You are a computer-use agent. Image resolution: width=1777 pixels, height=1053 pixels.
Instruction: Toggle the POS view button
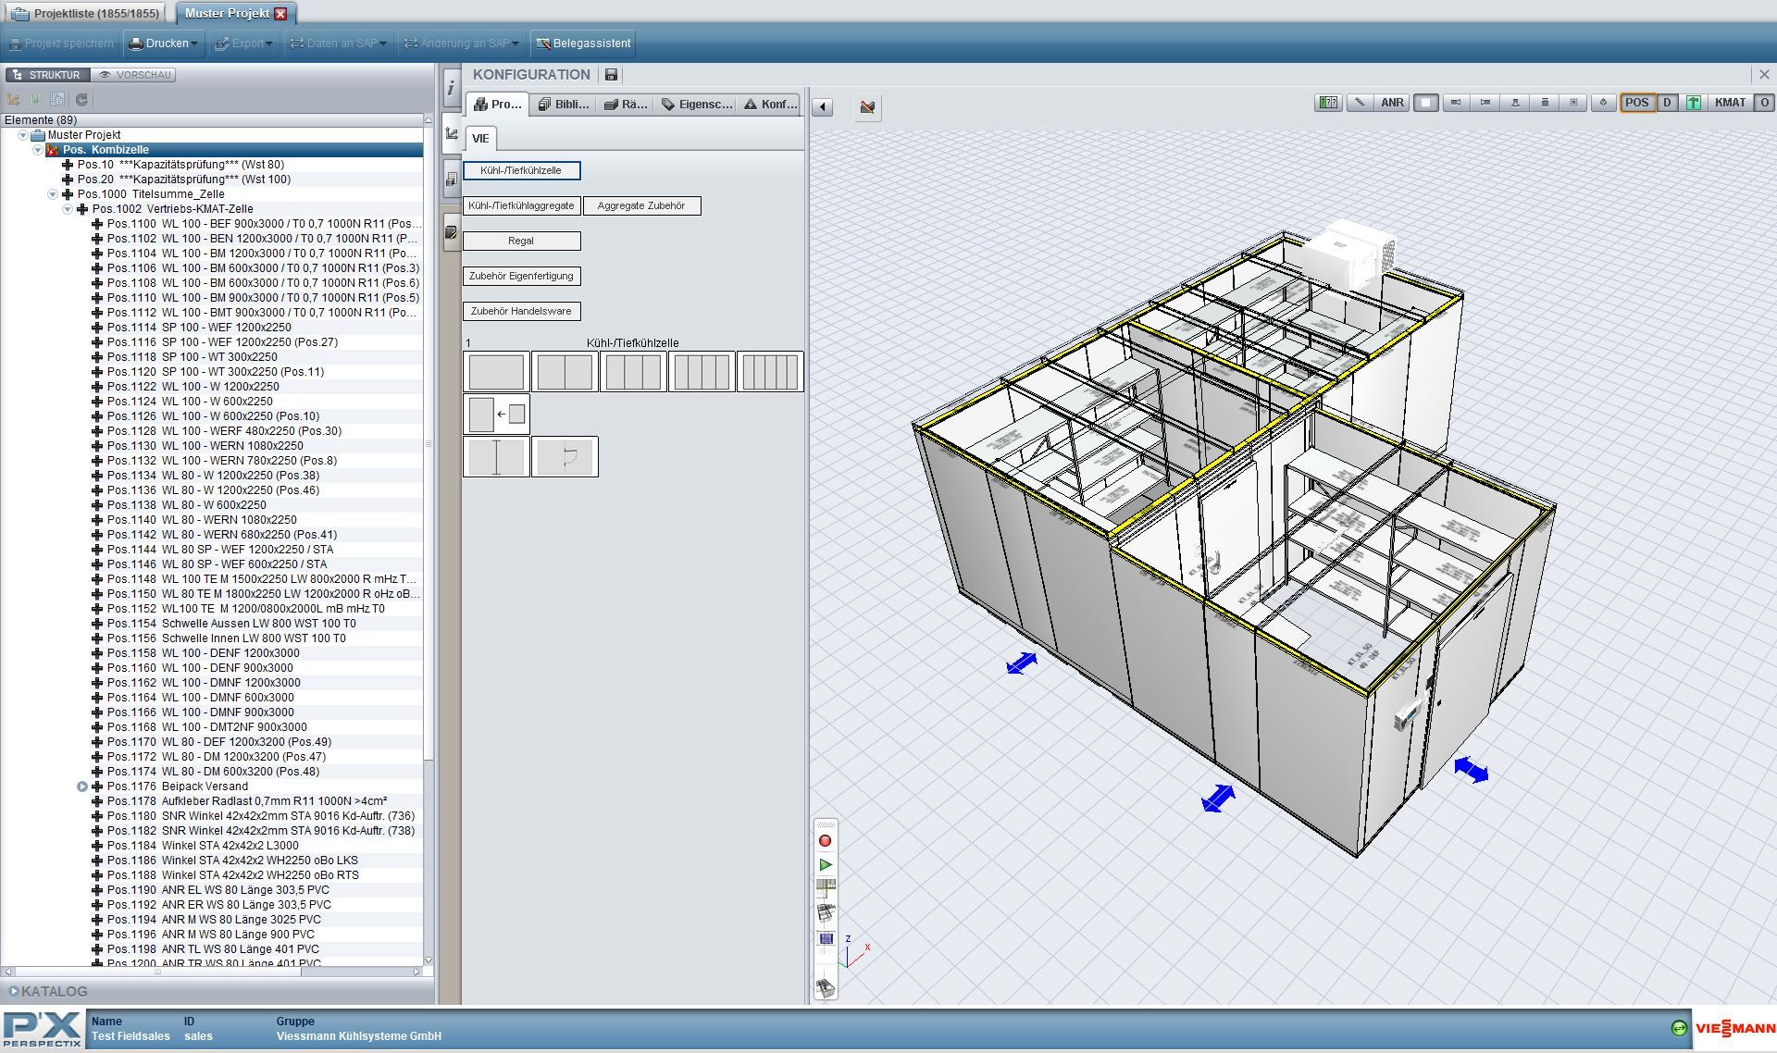click(x=1636, y=103)
